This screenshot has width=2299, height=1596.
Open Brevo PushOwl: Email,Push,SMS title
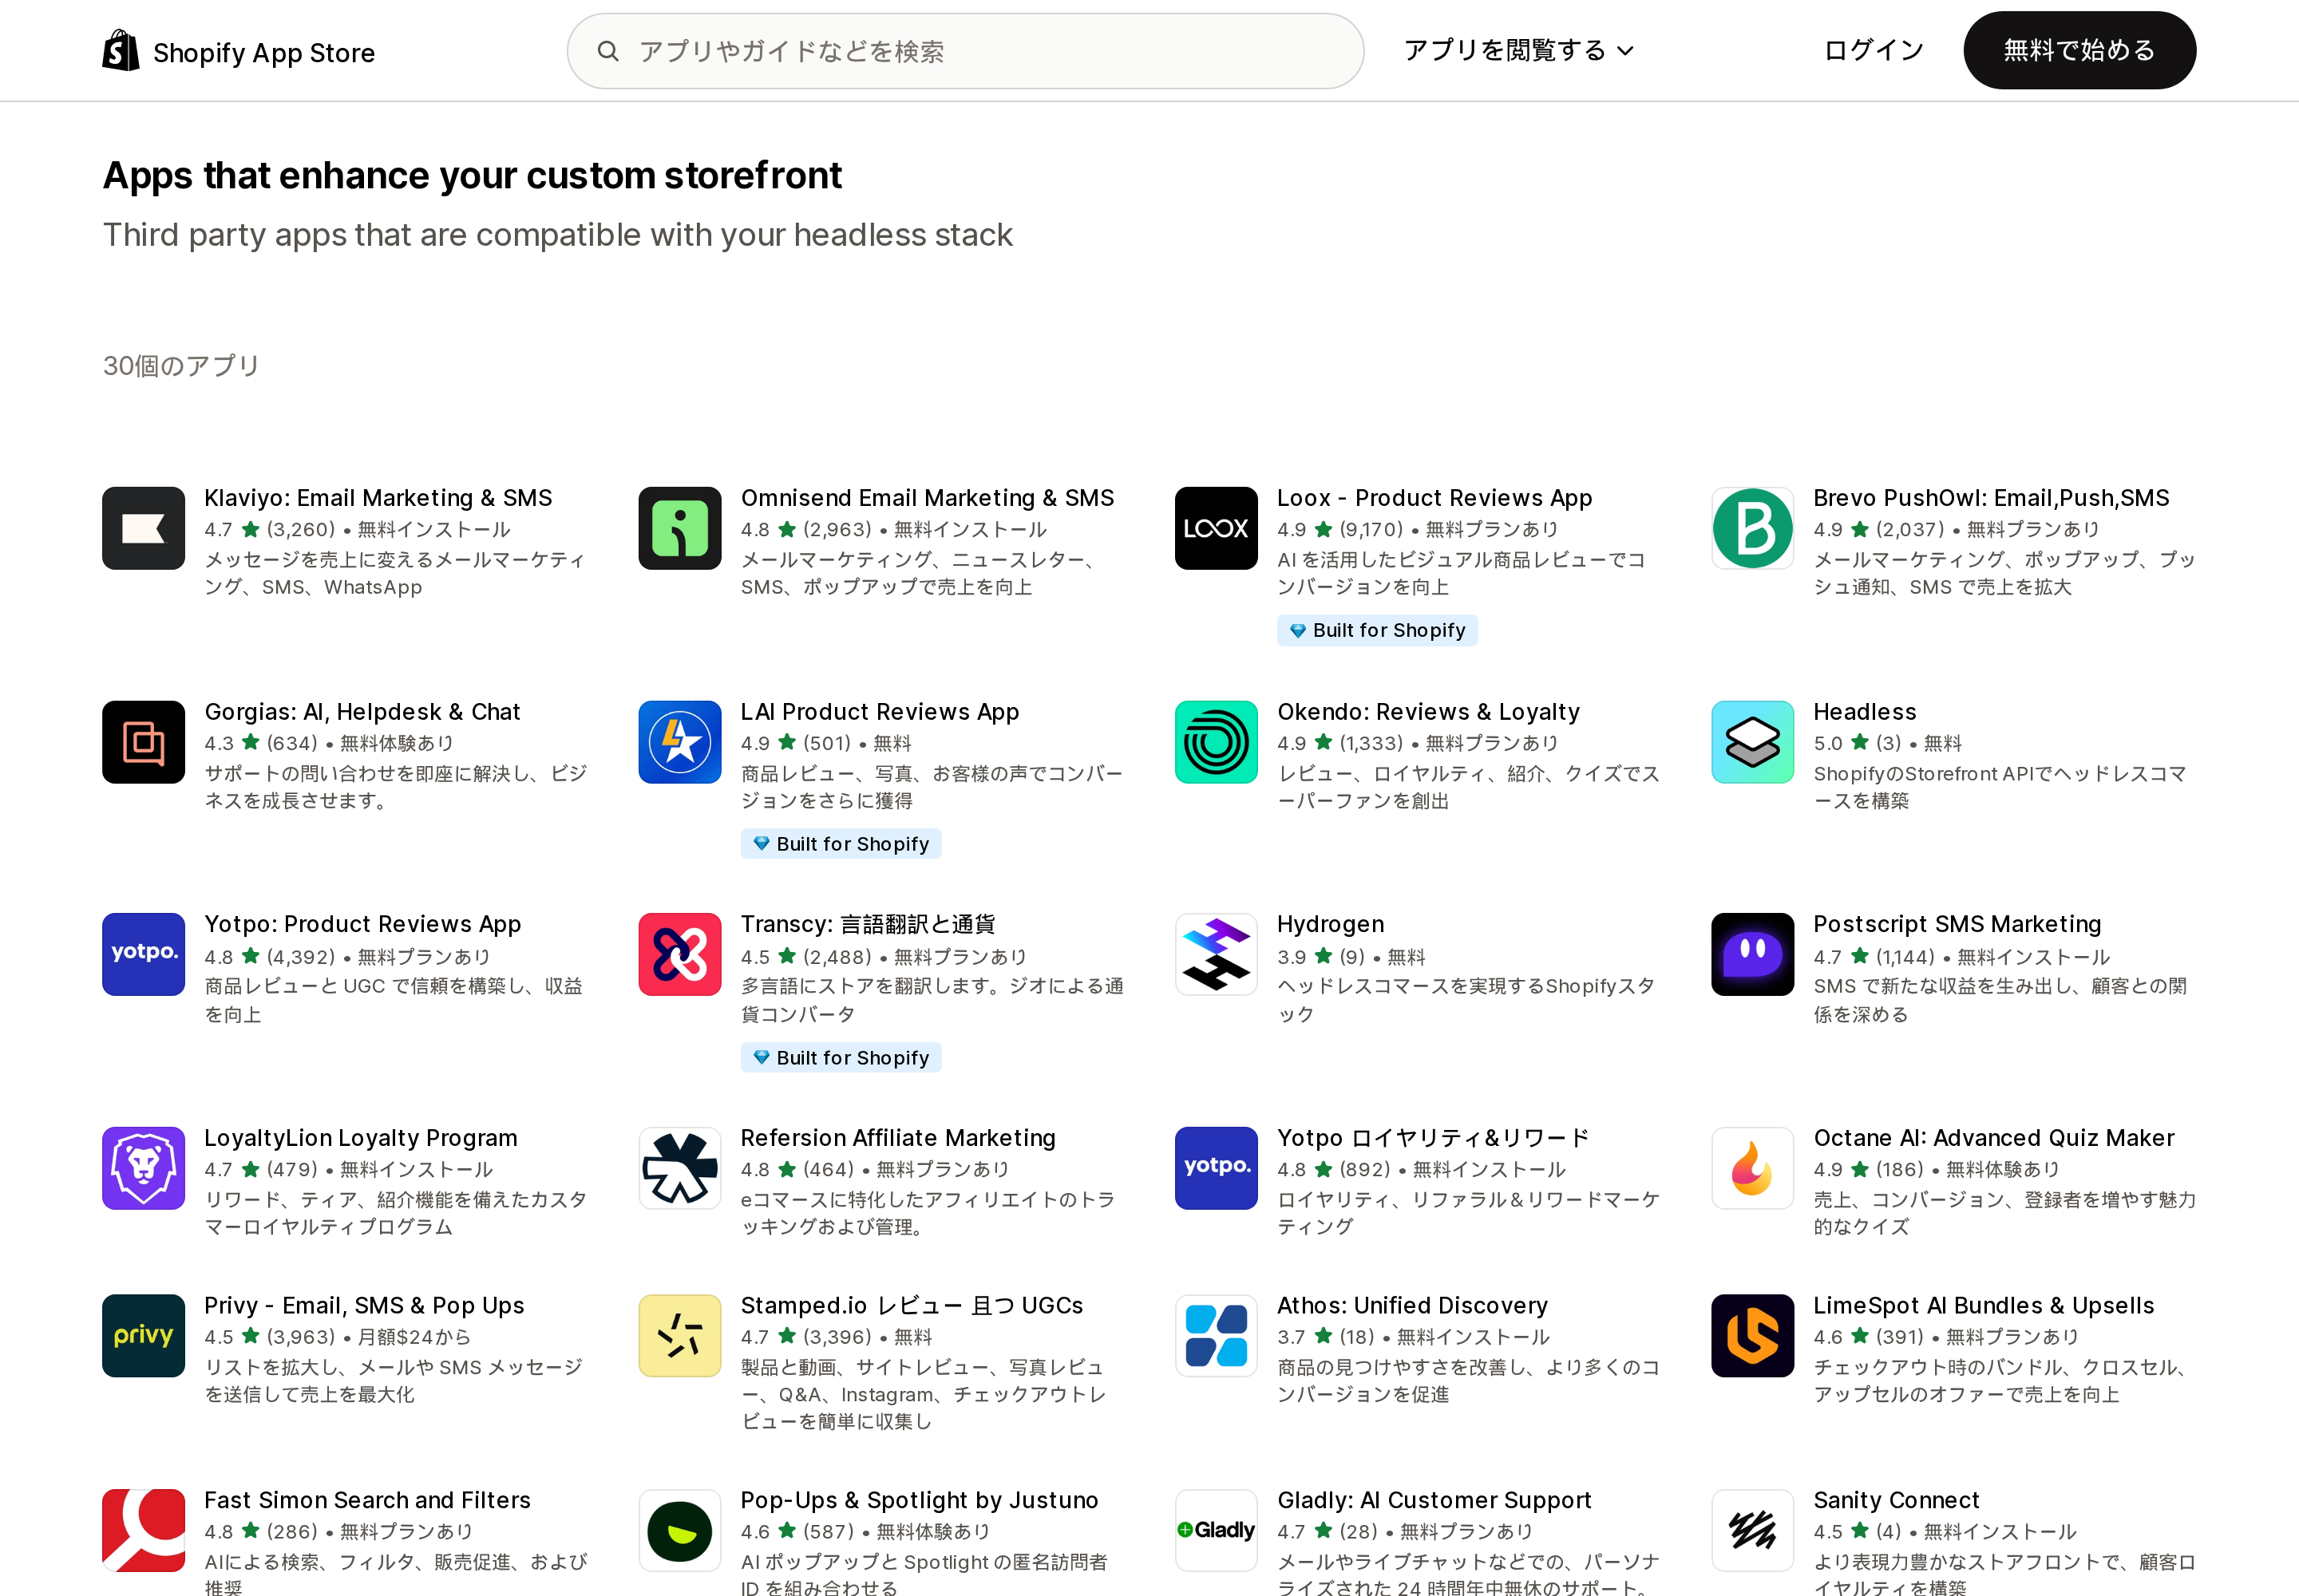coord(1991,498)
